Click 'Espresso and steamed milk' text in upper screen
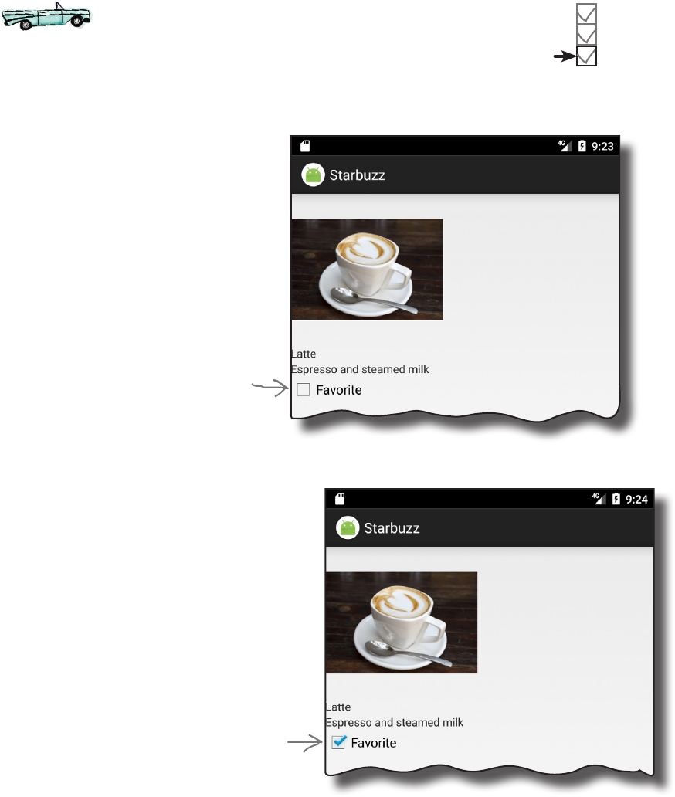The image size is (675, 797). (360, 369)
